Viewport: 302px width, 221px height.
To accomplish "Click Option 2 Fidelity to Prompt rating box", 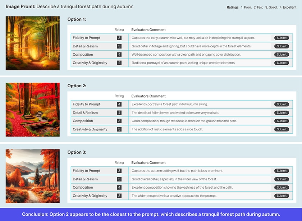I will coord(119,104).
